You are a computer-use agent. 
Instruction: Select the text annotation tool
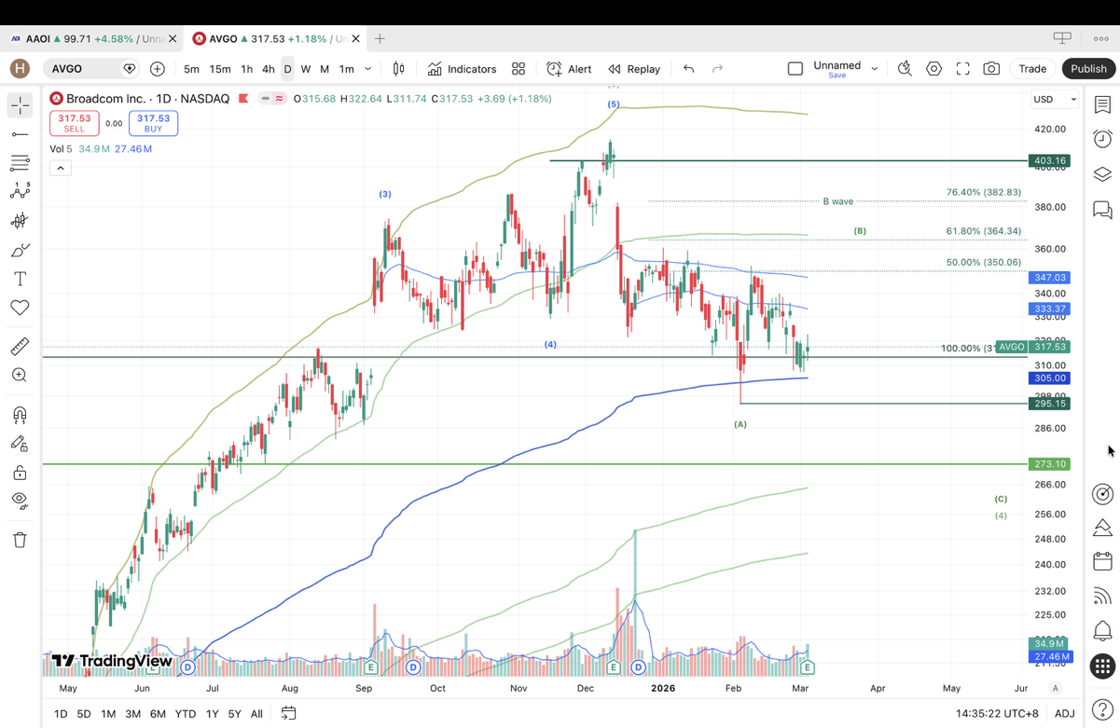click(20, 279)
